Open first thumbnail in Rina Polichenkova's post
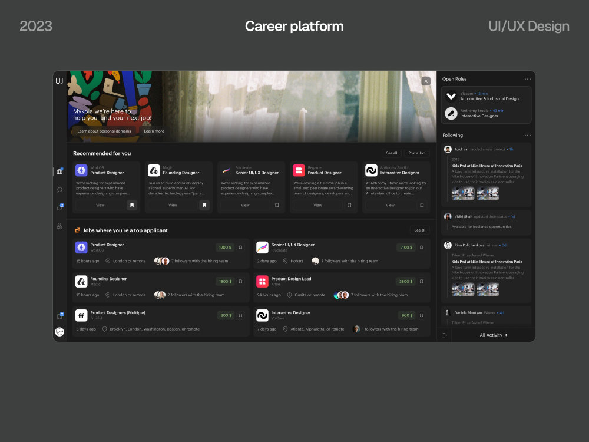The image size is (589, 442). 463,289
